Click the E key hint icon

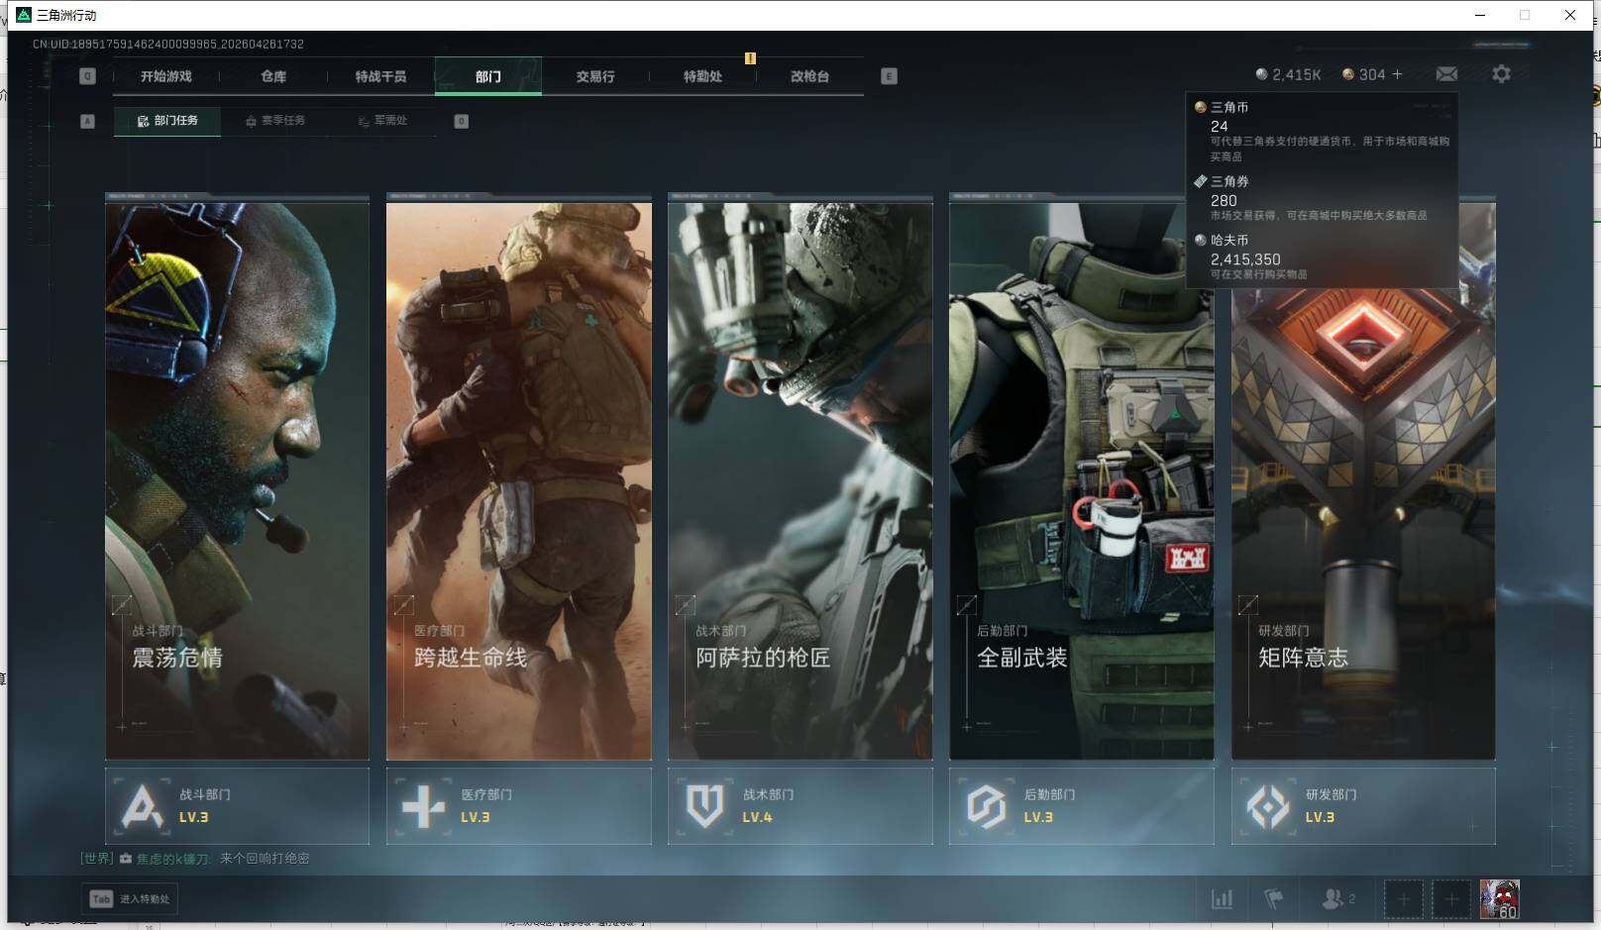tap(889, 76)
